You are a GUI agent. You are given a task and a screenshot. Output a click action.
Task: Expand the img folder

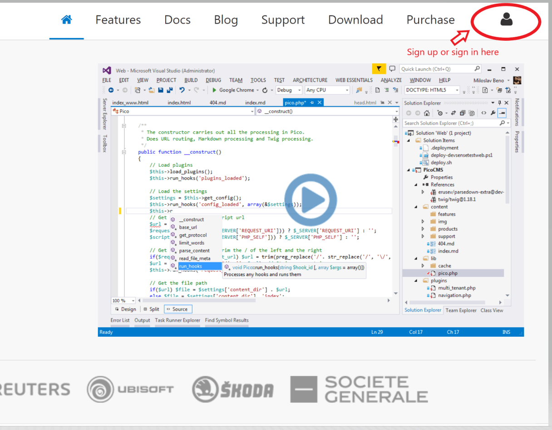tap(423, 222)
